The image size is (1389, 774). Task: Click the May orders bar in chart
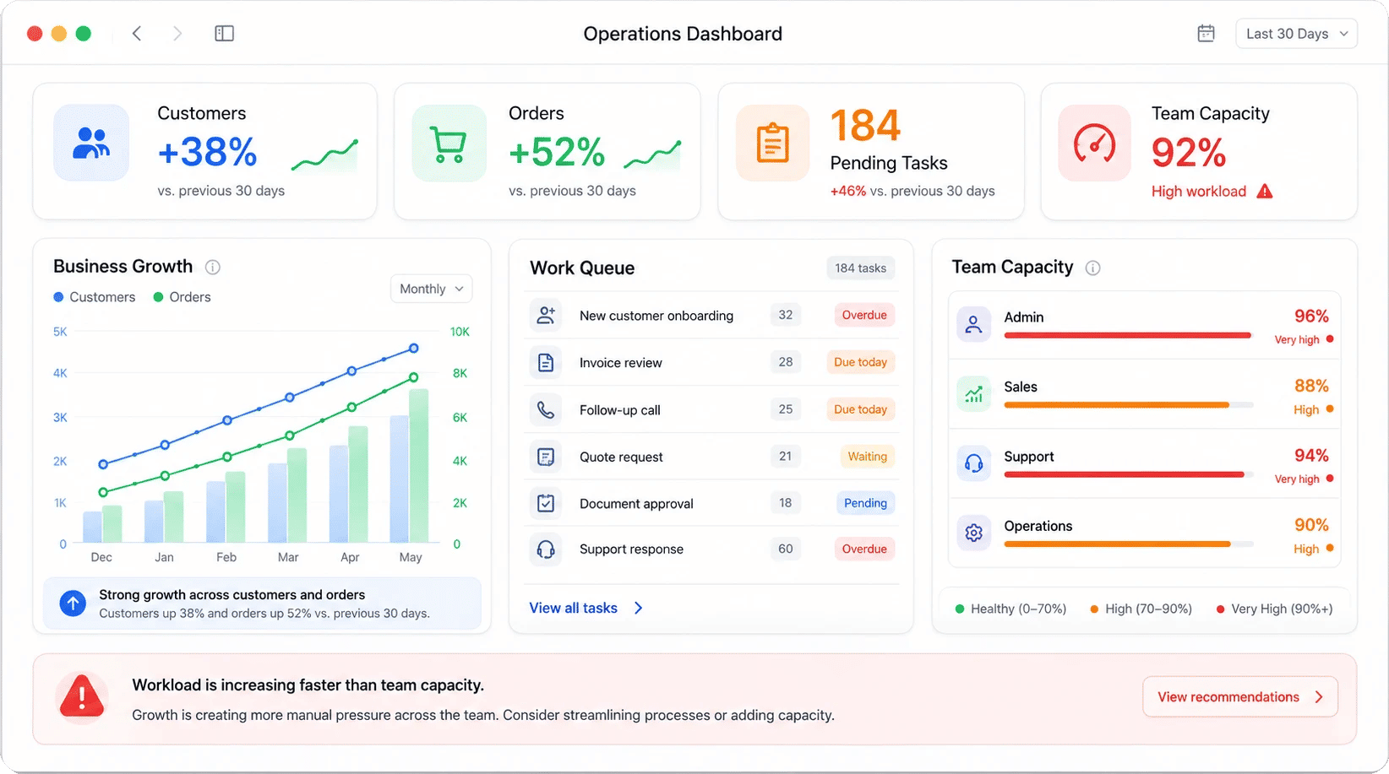tap(419, 465)
